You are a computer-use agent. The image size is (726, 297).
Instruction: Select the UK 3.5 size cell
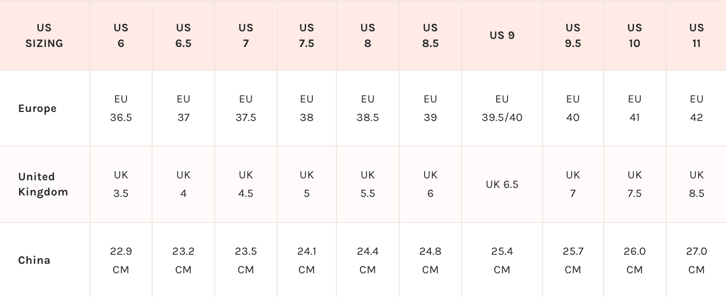121,184
